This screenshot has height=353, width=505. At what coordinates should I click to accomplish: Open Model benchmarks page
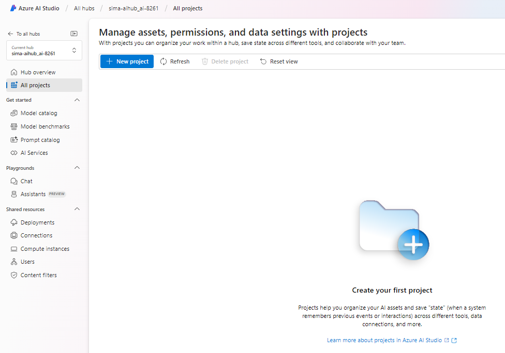44,126
